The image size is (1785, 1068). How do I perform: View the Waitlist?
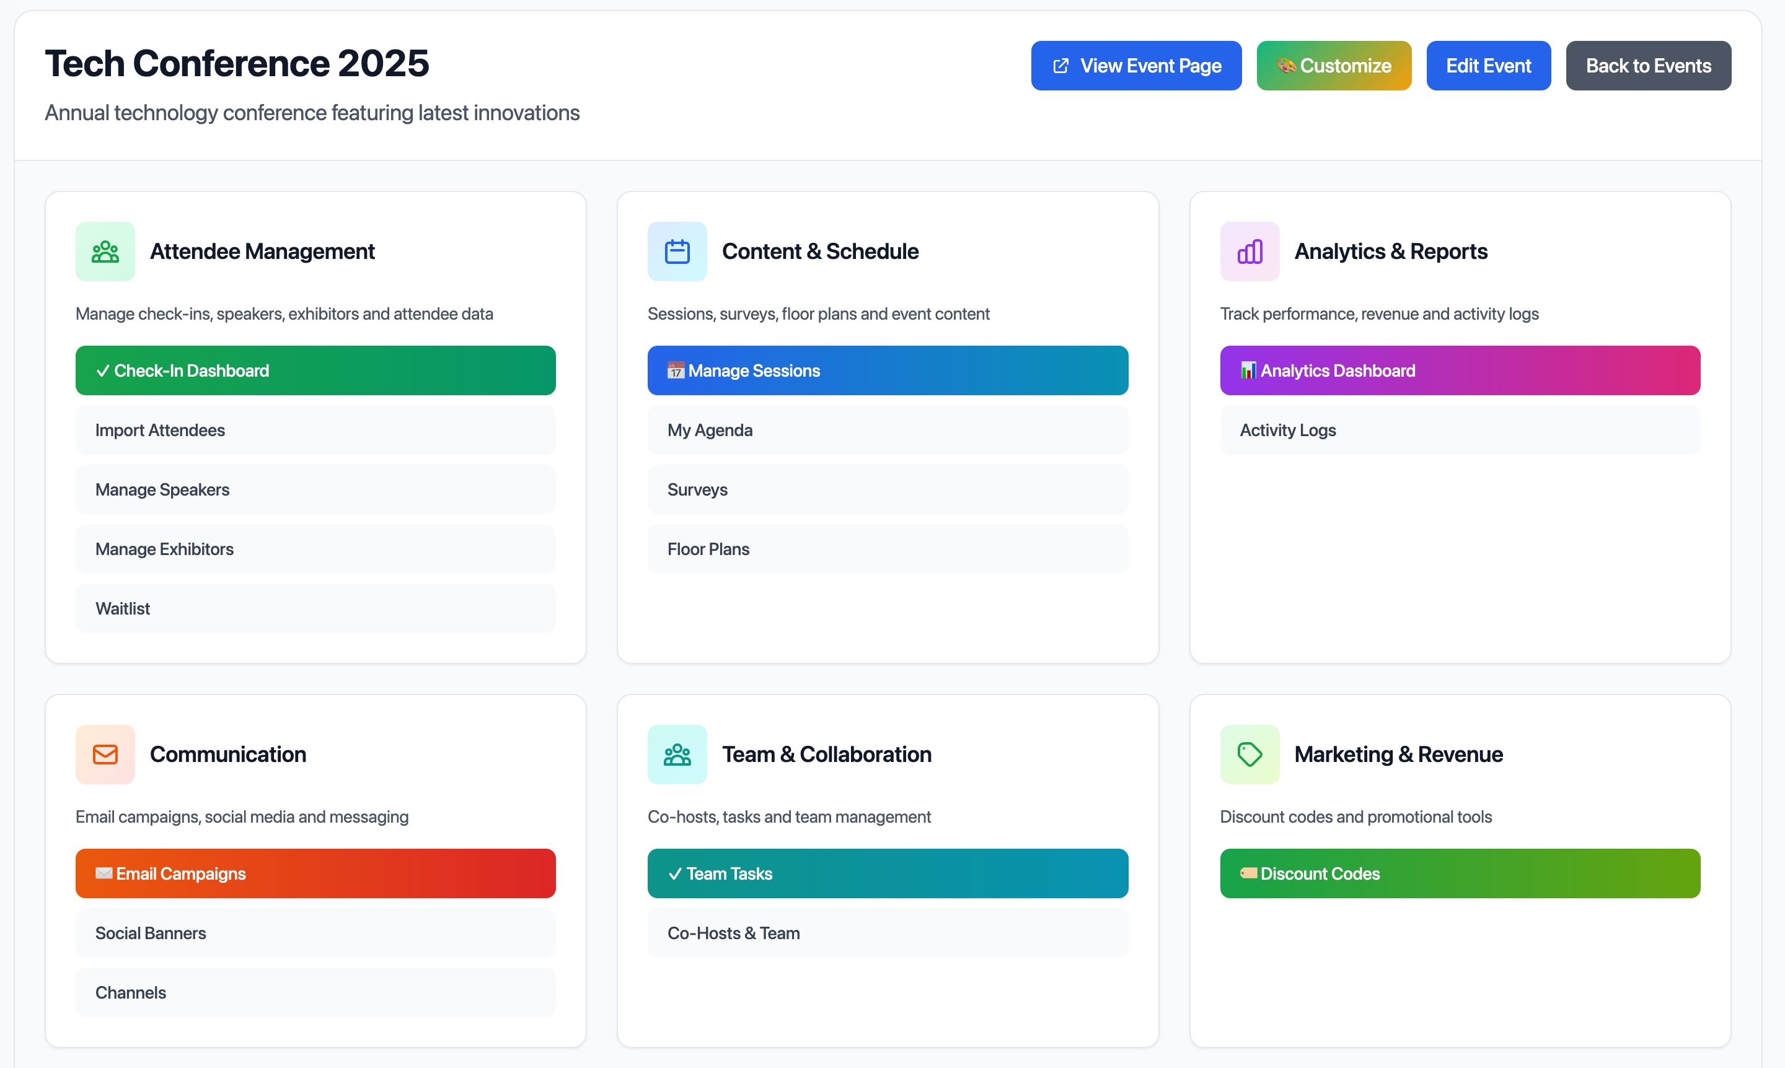pyautogui.click(x=315, y=608)
